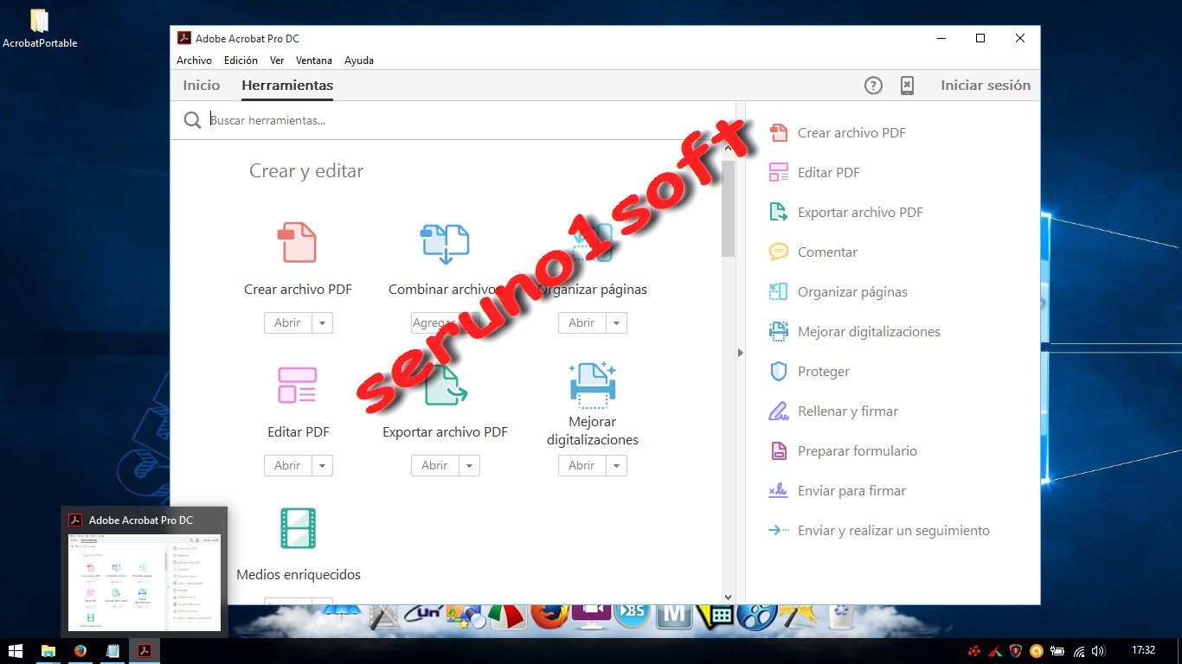Click the Iniciar sesión link
Viewport: 1182px width, 664px height.
click(986, 85)
